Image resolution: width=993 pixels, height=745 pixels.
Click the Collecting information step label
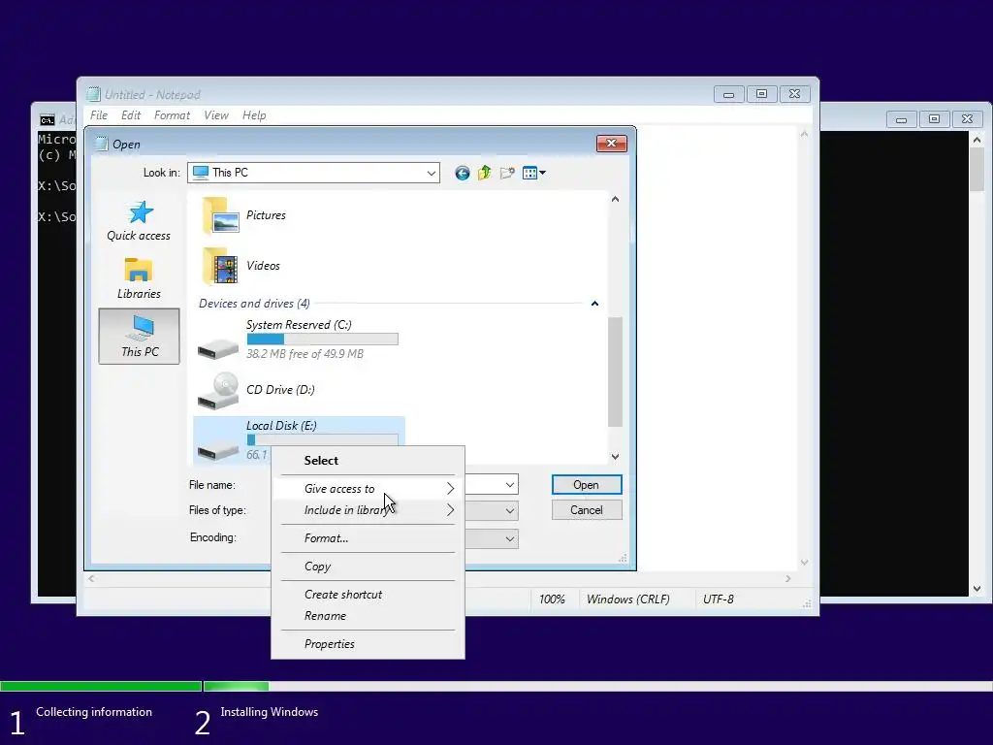pos(94,712)
